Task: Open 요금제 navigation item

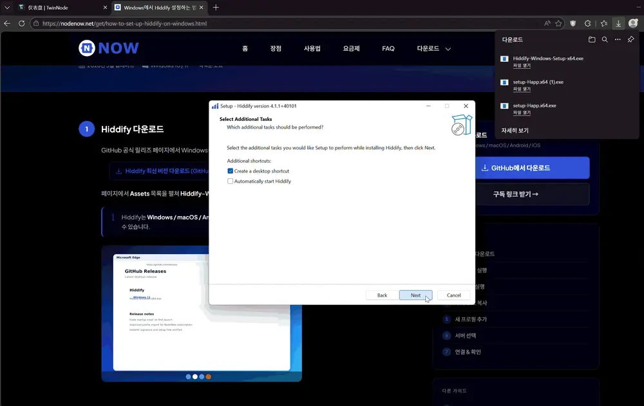Action: pos(351,48)
